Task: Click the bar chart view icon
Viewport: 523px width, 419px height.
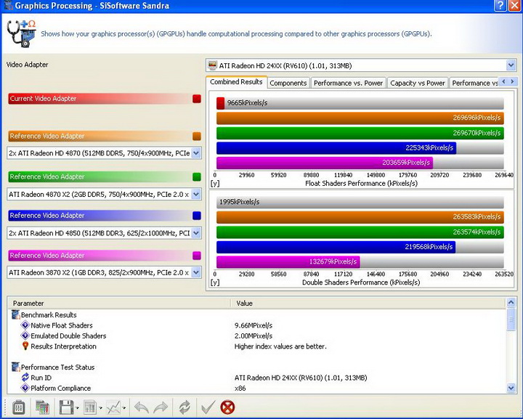Action: (90, 407)
